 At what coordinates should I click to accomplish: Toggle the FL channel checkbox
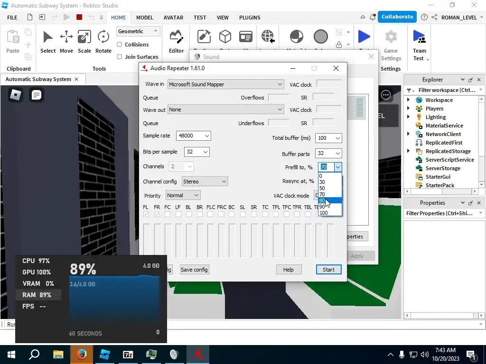[x=146, y=214]
